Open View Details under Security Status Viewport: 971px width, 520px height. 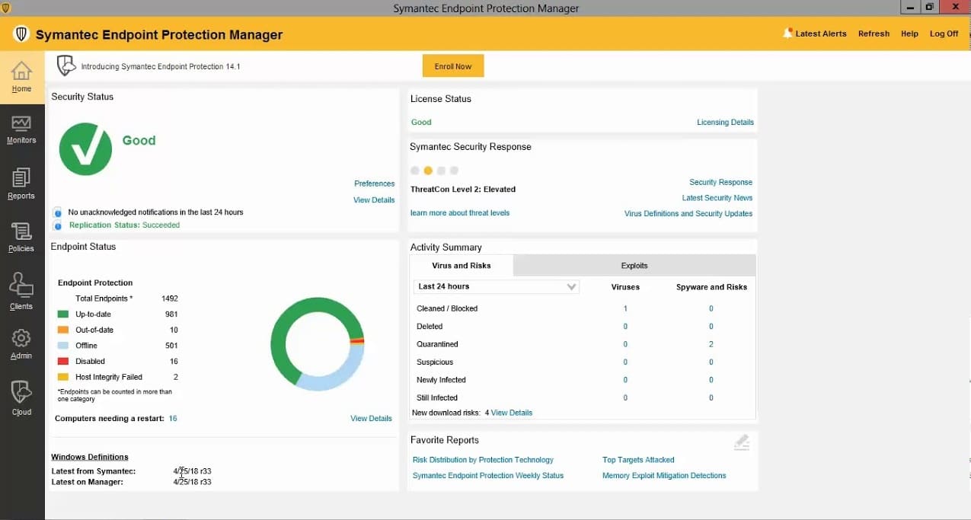(x=374, y=200)
